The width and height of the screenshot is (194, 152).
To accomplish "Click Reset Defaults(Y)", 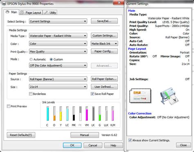I will point(21,135).
